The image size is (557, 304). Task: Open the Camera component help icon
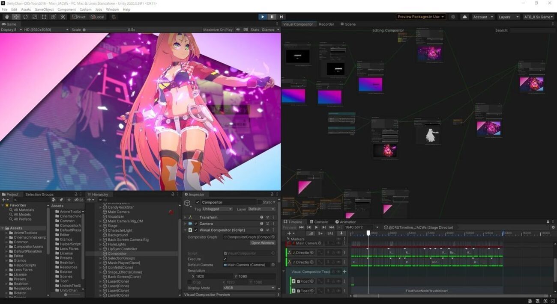(261, 224)
